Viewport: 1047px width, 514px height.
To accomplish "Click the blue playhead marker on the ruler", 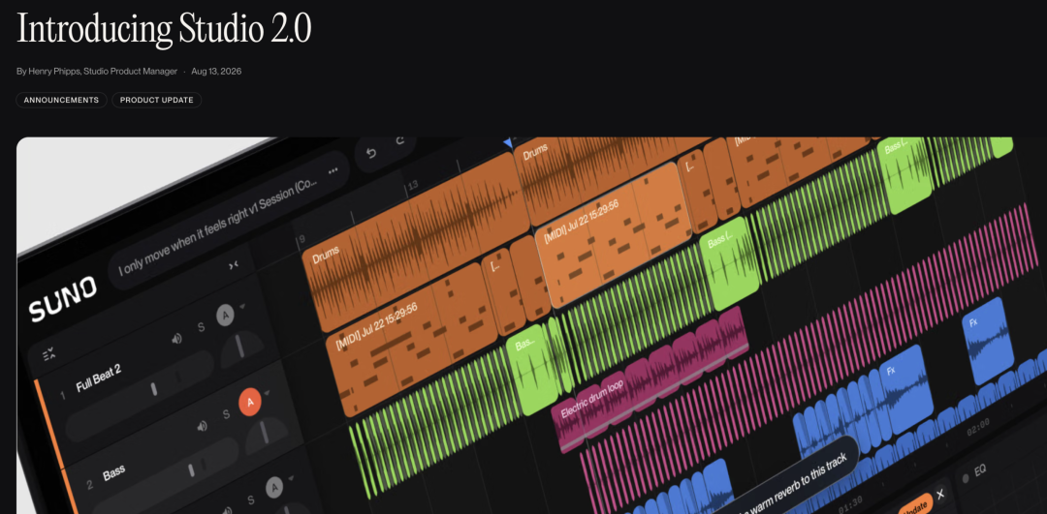I will click(509, 142).
